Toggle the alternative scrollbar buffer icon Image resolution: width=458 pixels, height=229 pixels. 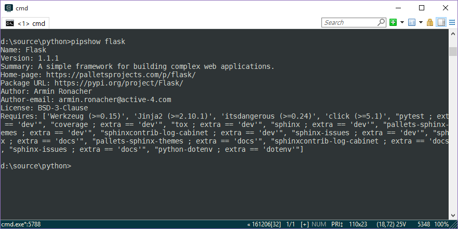[x=441, y=22]
